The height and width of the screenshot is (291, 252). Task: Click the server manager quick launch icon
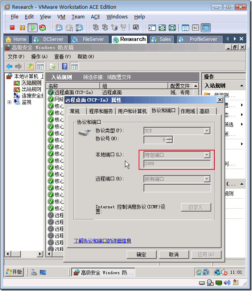(x=34, y=272)
